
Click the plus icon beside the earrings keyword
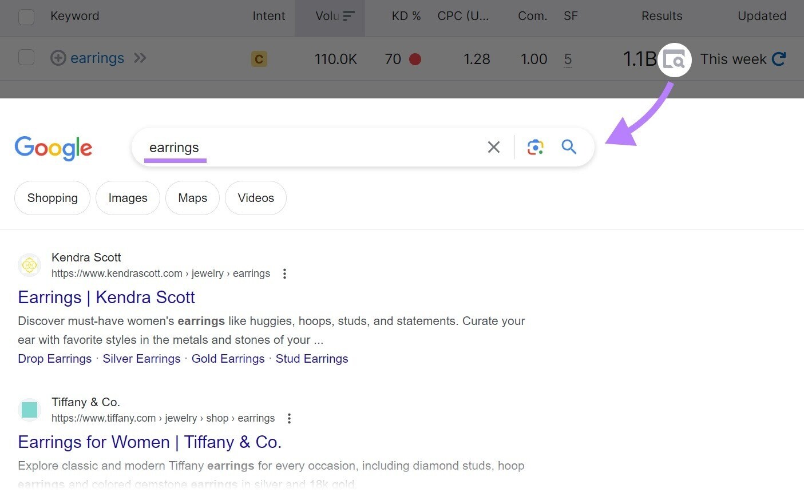pos(58,58)
